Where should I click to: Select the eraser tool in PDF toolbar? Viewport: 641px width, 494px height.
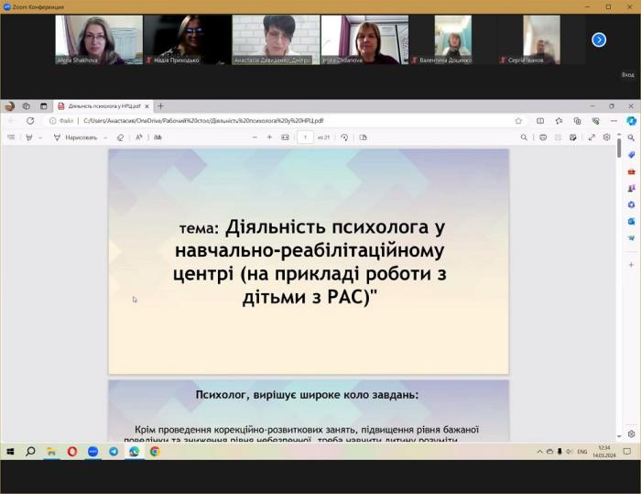click(x=120, y=137)
